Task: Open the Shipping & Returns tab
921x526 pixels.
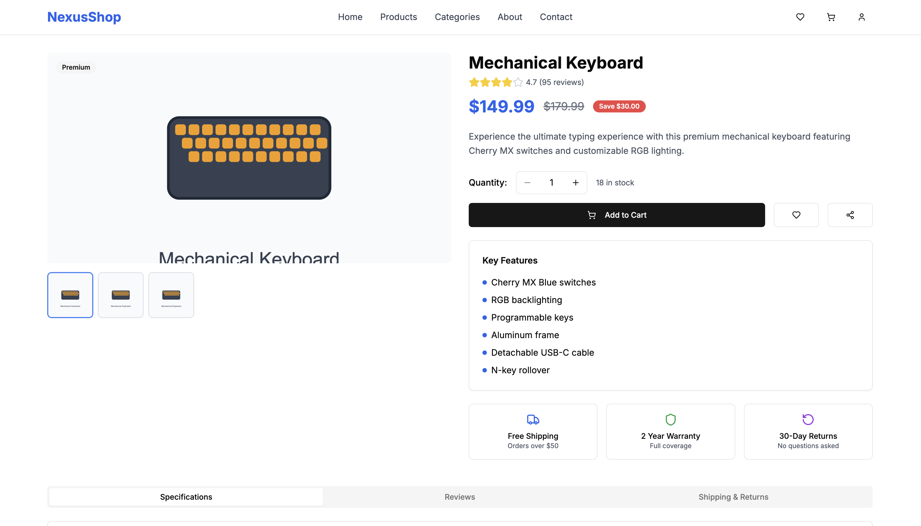Action: click(733, 497)
